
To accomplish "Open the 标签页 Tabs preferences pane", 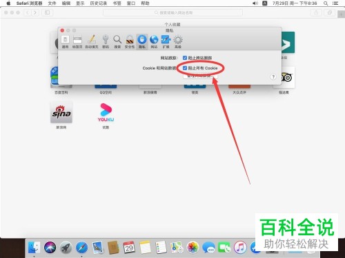I will [77, 41].
